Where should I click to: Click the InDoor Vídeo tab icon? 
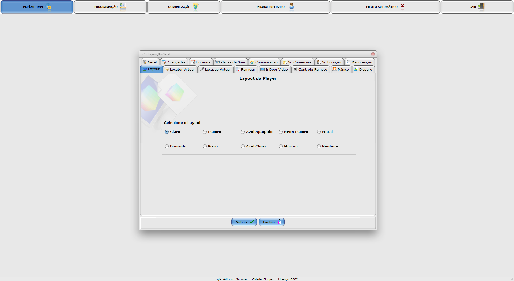[x=263, y=69]
